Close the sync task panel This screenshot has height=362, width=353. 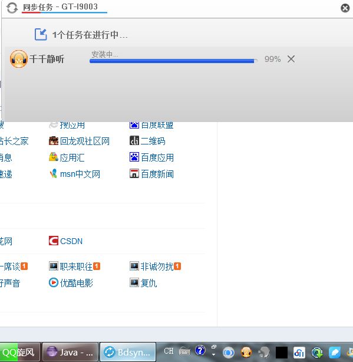click(x=345, y=8)
